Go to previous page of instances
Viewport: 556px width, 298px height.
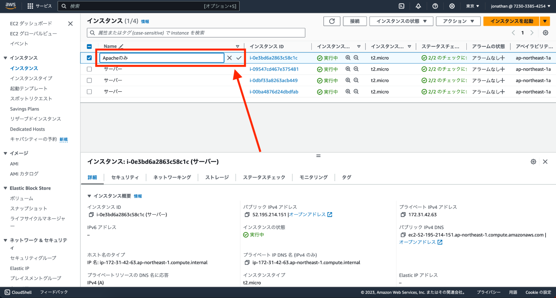513,33
